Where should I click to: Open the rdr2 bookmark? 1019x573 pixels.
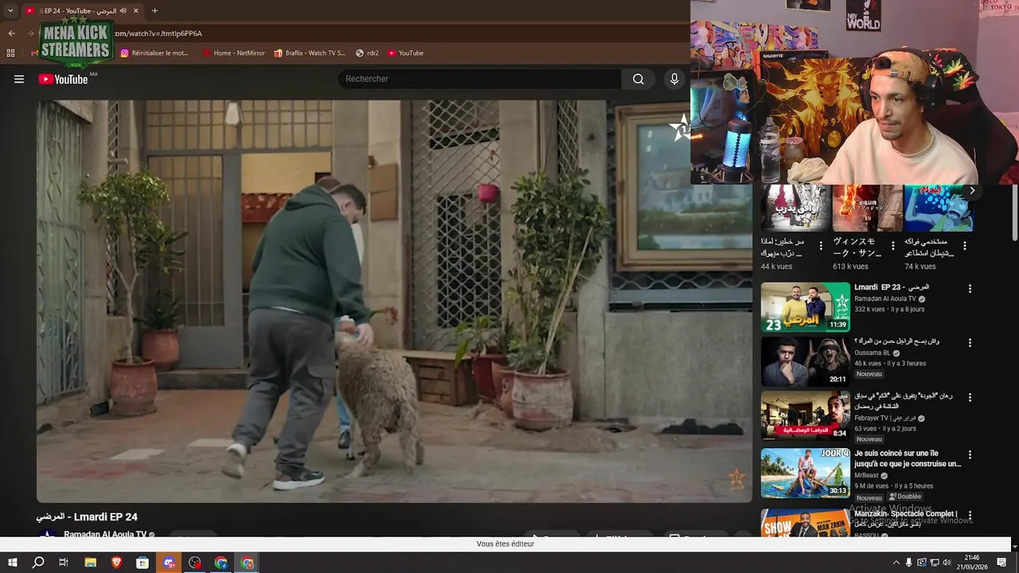pos(367,53)
